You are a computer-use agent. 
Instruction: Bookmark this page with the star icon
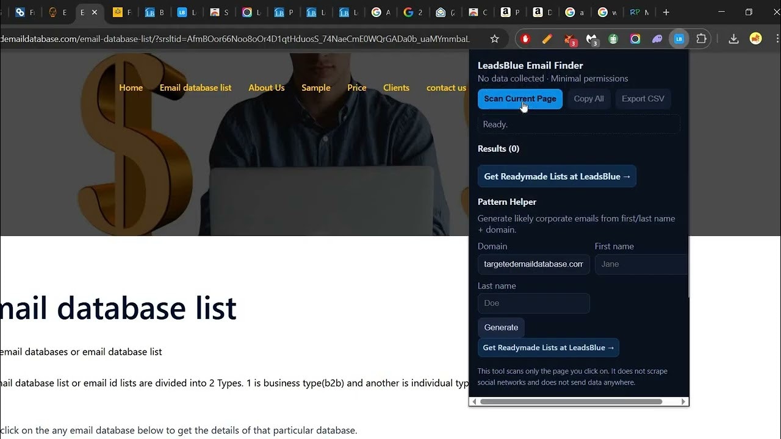pyautogui.click(x=495, y=38)
